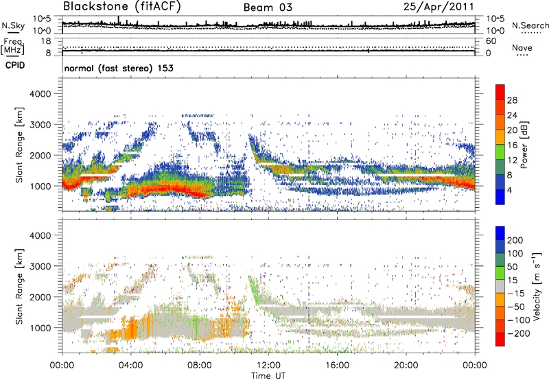Click the '4' power colorbar label
549x380 pixels.
pyautogui.click(x=510, y=190)
